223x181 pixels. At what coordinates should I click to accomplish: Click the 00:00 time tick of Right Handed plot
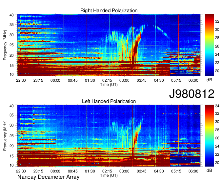click(55, 80)
